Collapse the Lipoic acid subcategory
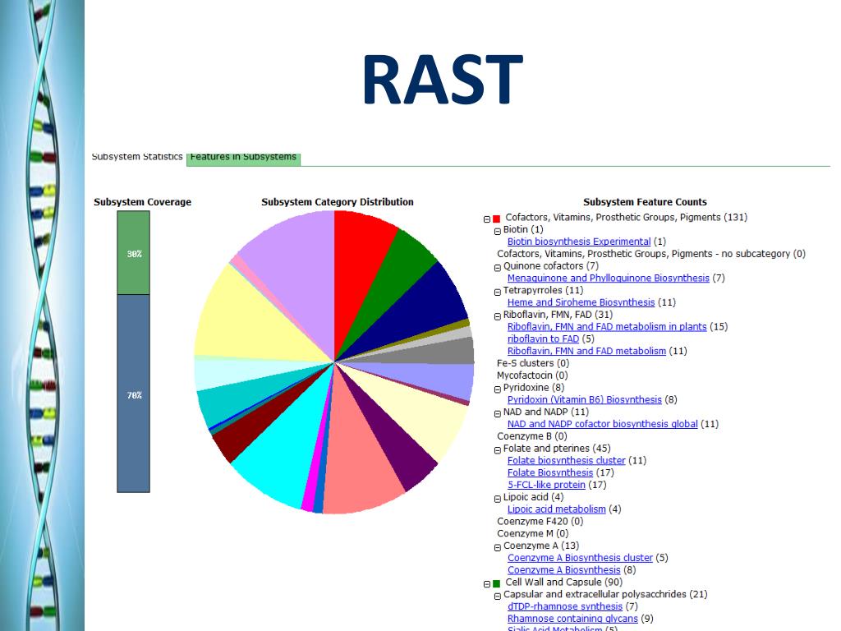841x631 pixels. pos(497,499)
